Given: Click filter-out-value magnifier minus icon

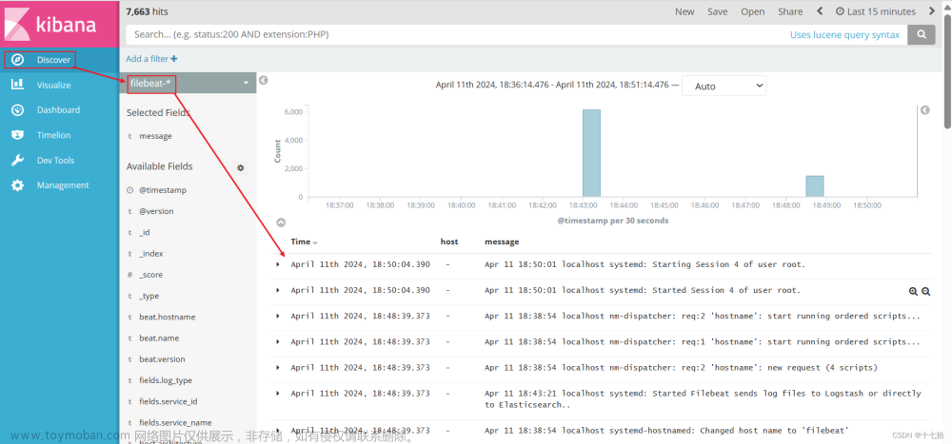Looking at the screenshot, I should pos(926,291).
